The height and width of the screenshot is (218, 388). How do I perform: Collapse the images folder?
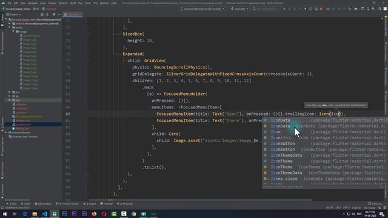[13, 31]
